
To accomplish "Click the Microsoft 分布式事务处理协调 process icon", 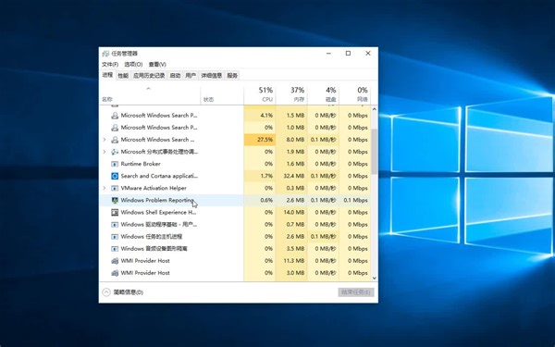I will 115,152.
